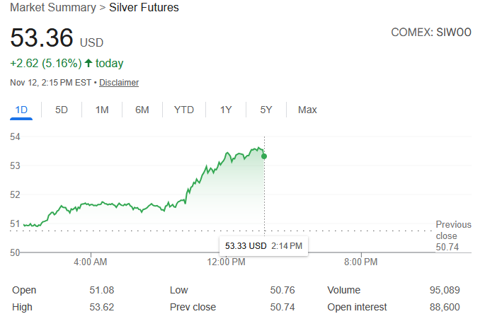Click the Volume value 95,089
Viewport: 502px width, 326px height.
(x=444, y=290)
